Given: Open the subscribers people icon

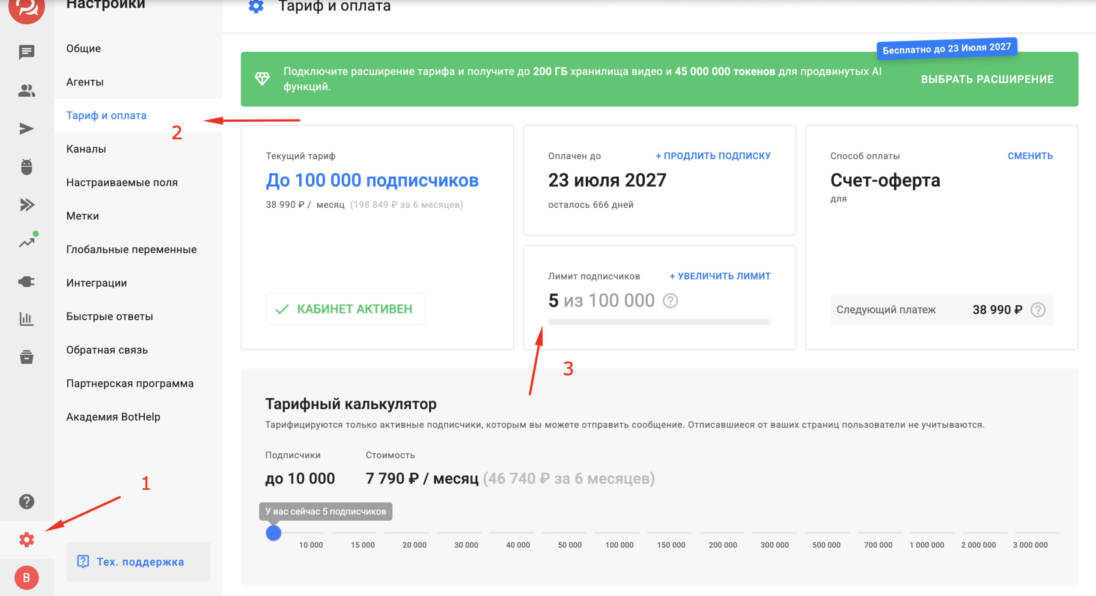Looking at the screenshot, I should pos(27,90).
